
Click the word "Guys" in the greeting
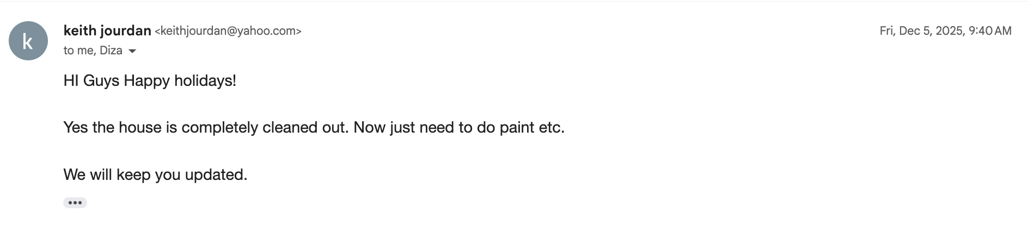[101, 81]
